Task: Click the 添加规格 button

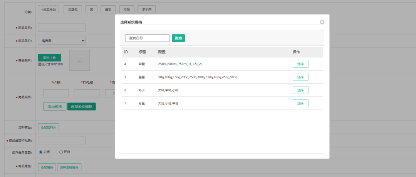Action: tap(54, 107)
